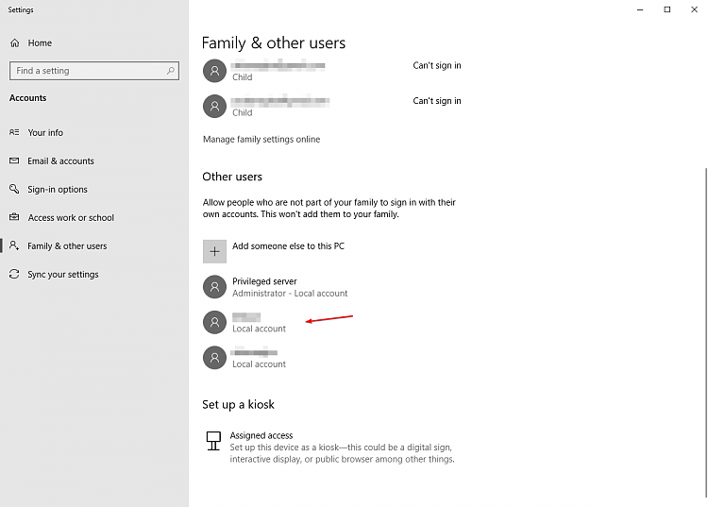The width and height of the screenshot is (708, 507).
Task: Select the Family & other users section
Action: (x=67, y=246)
